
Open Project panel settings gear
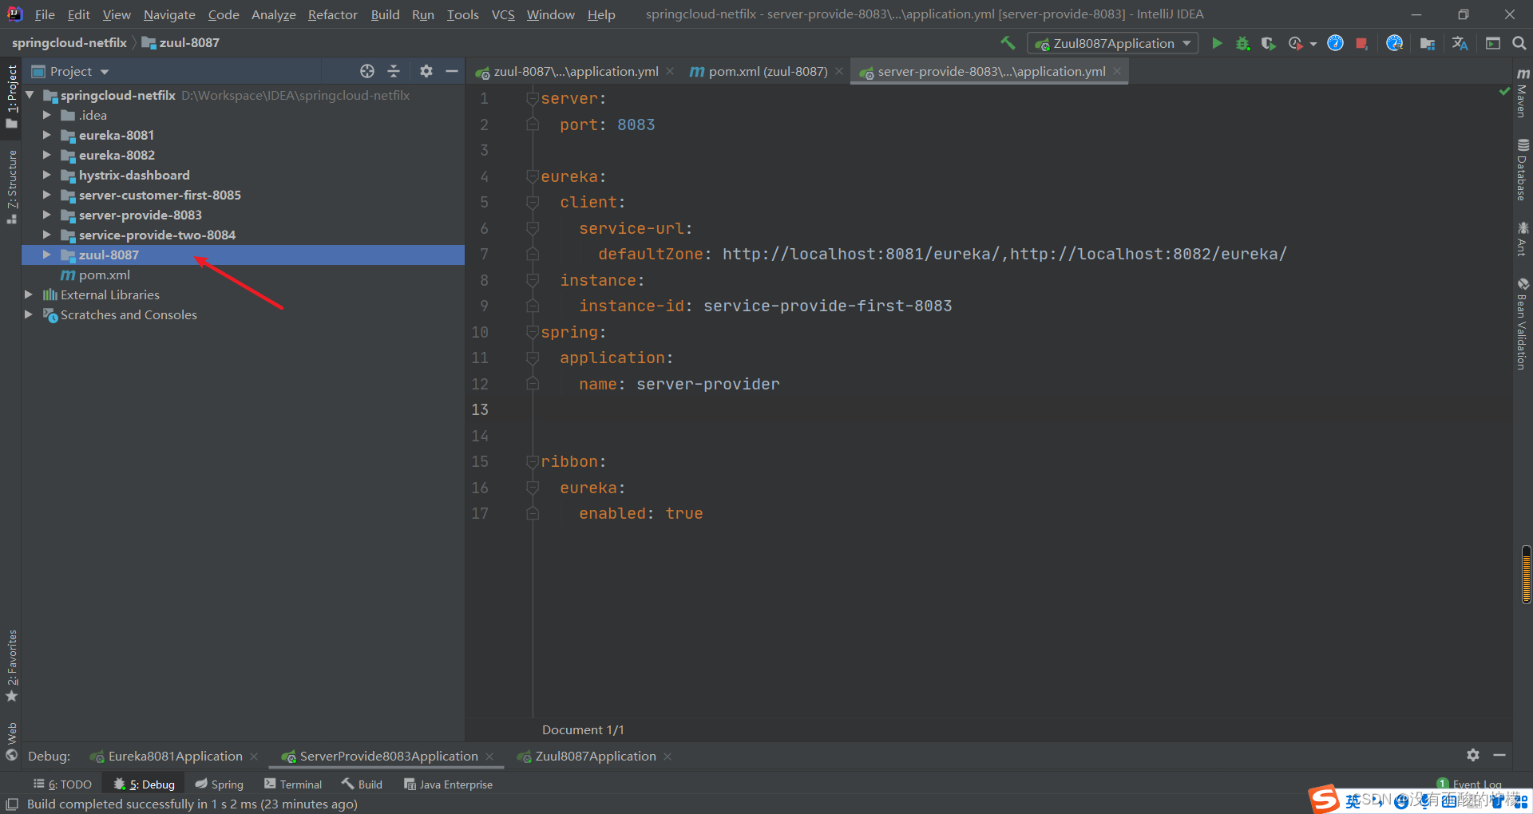pos(426,71)
